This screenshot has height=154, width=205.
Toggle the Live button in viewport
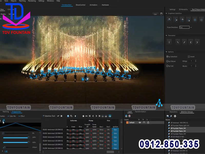(155, 14)
